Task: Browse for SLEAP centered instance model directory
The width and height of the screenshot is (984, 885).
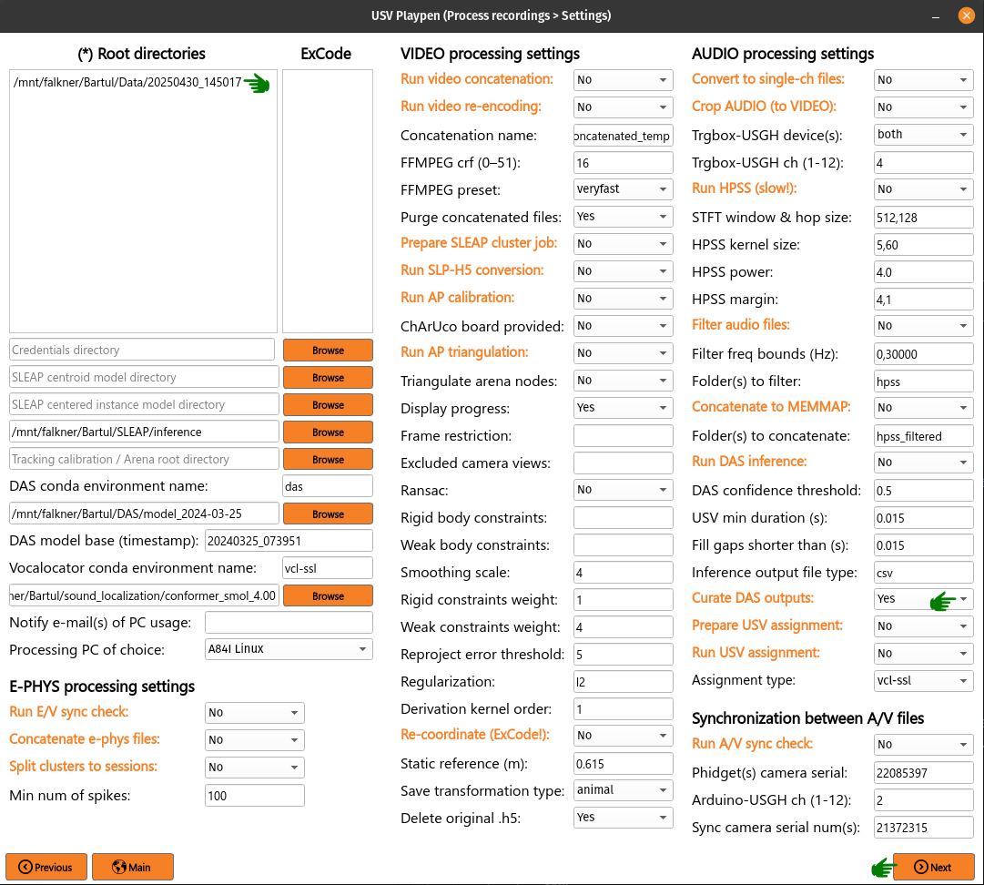Action: 328,405
